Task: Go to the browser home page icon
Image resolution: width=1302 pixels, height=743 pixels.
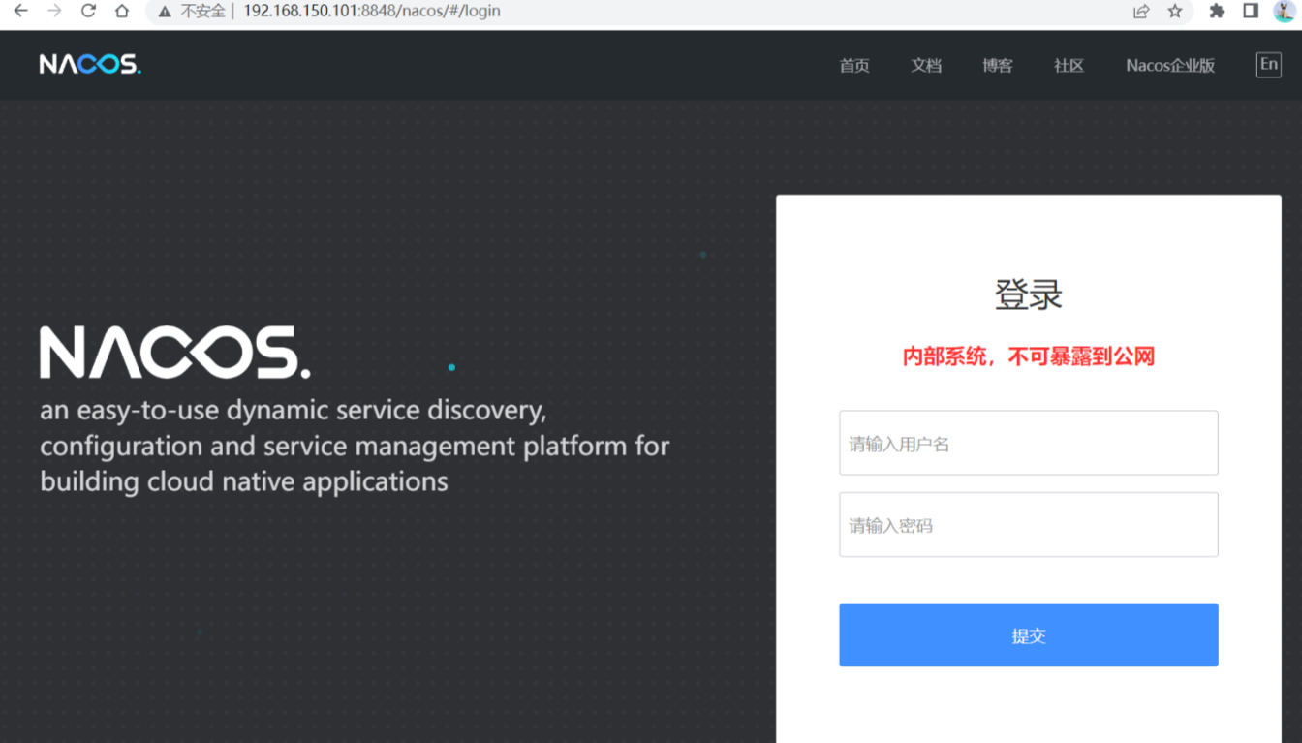Action: [121, 11]
